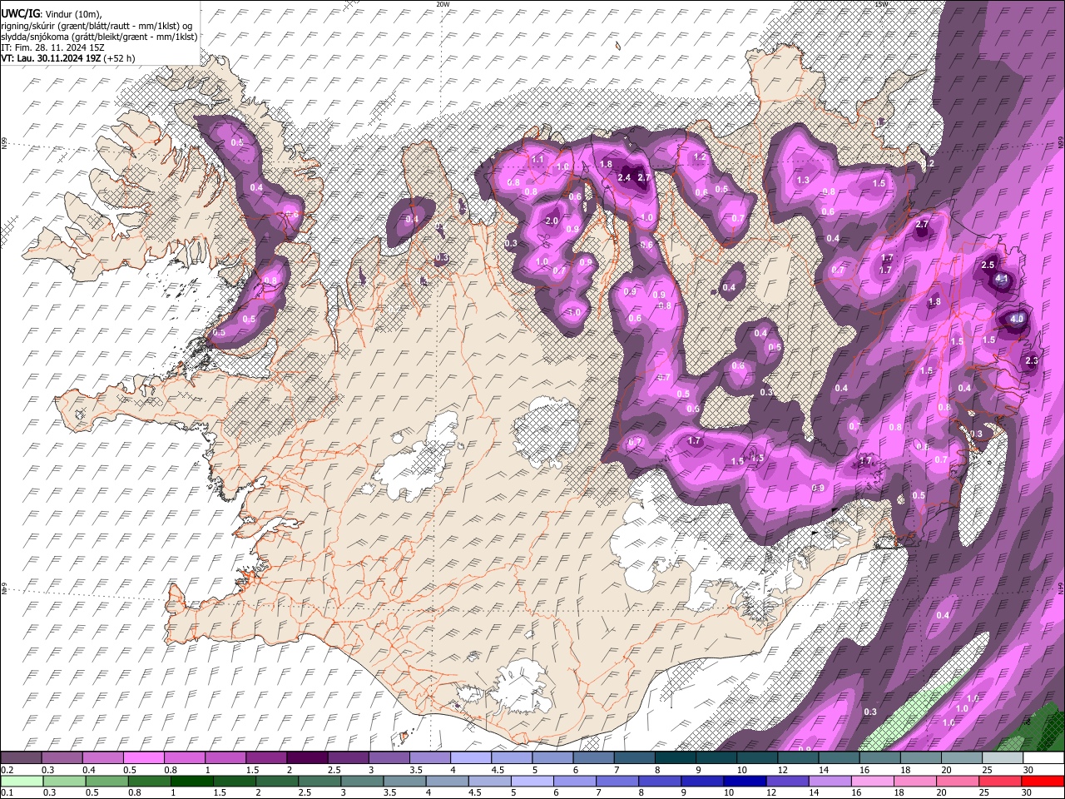Click the 2.4 snowfall value on the map
1065x799 pixels.
pyautogui.click(x=624, y=177)
